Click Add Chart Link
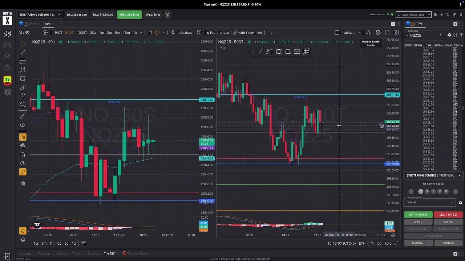 (247, 33)
